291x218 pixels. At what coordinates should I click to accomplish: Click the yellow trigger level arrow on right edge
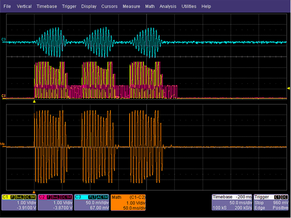point(288,89)
